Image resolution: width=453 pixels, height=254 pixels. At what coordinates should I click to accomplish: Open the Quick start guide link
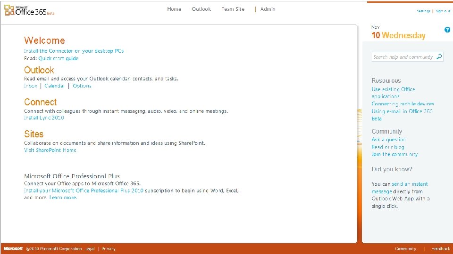click(59, 58)
